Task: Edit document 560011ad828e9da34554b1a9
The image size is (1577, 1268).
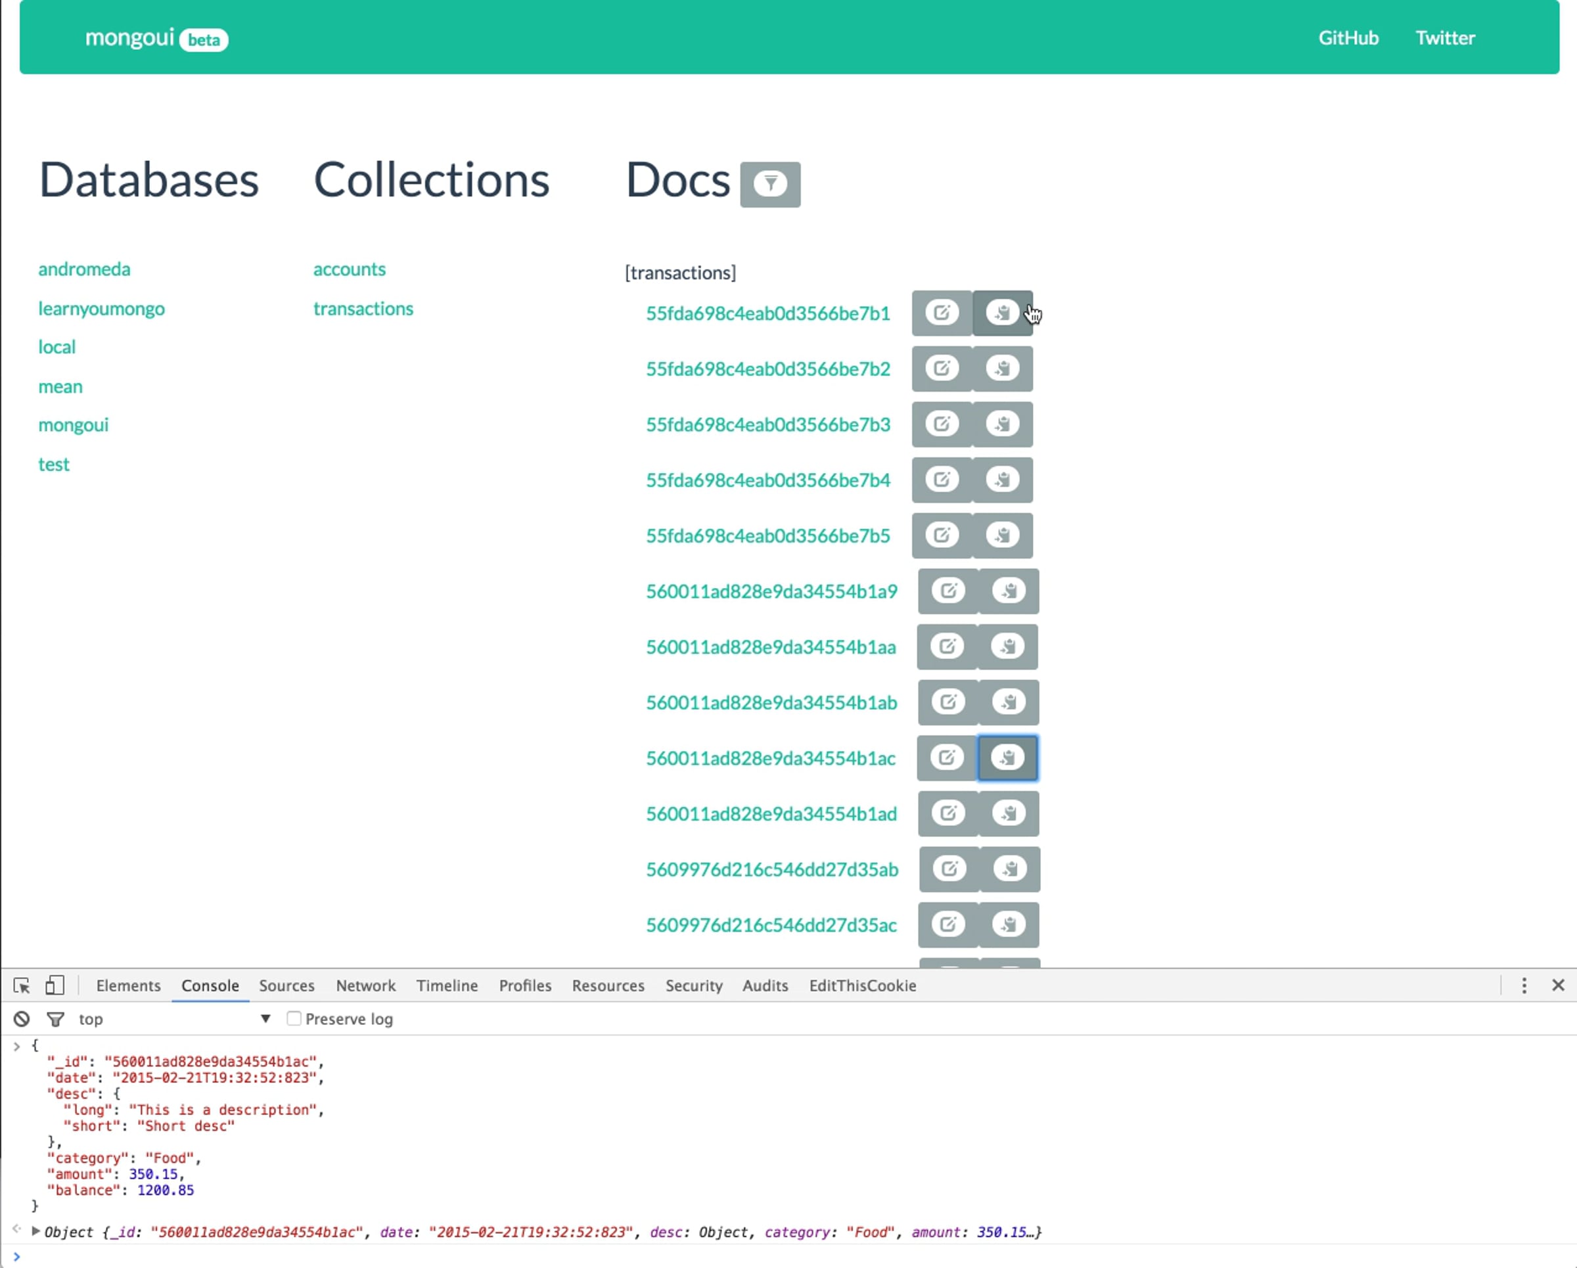Action: (949, 591)
